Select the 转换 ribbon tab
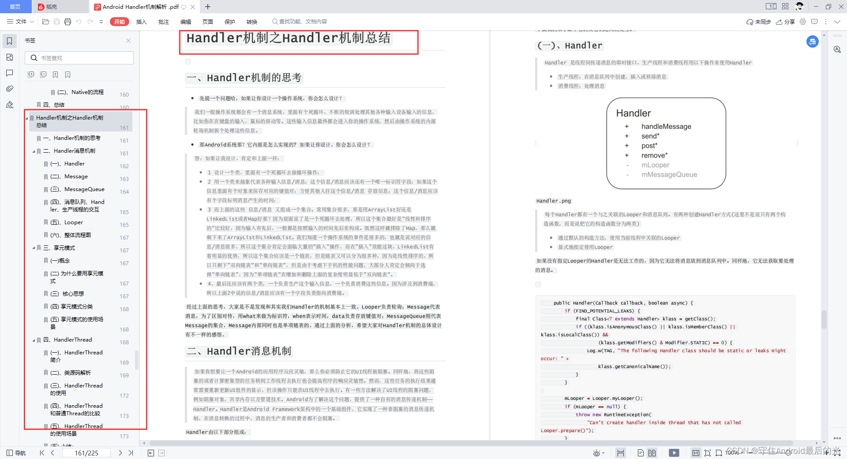This screenshot has height=459, width=847. 252,22
